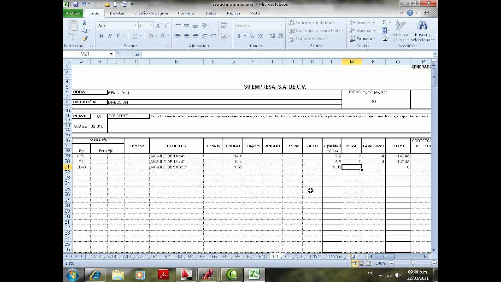Image resolution: width=501 pixels, height=282 pixels.
Task: Click the help question mark icon
Action: click(410, 13)
